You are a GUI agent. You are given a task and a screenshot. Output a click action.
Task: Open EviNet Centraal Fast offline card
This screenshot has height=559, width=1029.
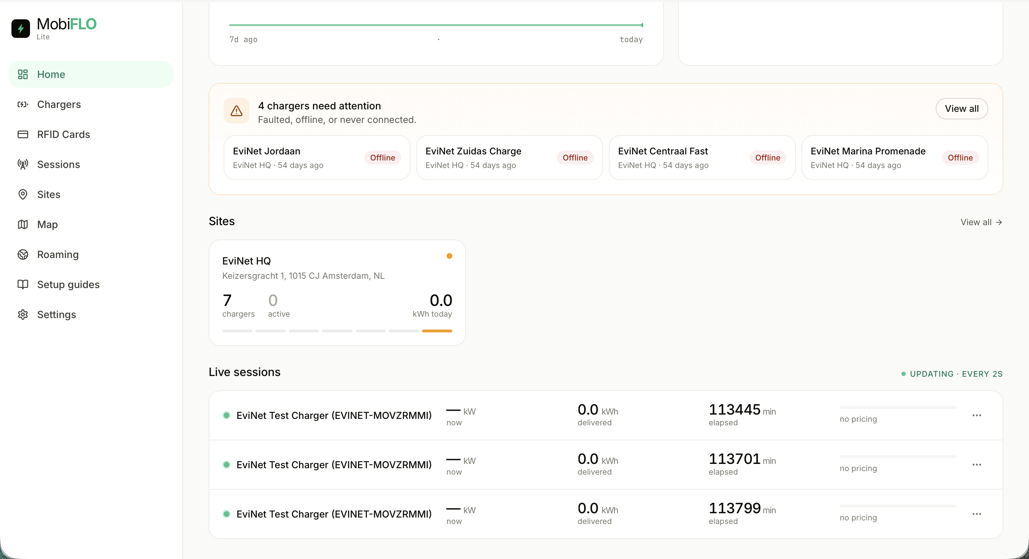tap(702, 157)
